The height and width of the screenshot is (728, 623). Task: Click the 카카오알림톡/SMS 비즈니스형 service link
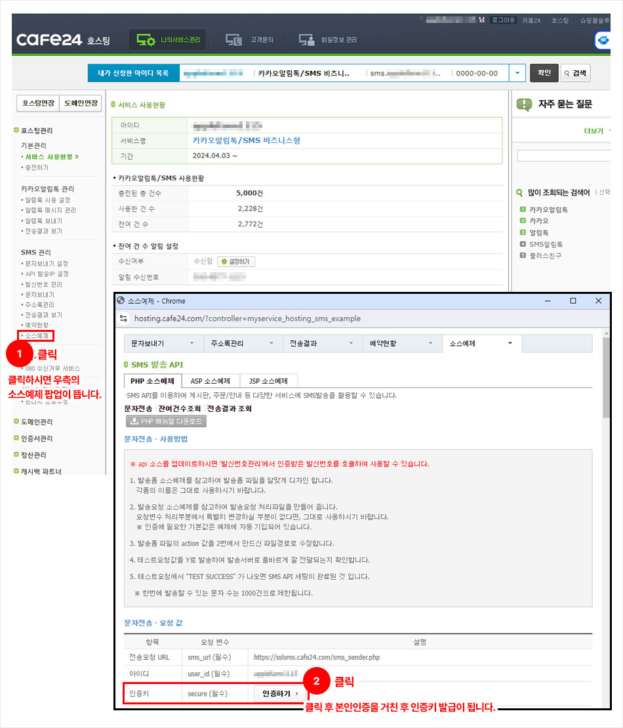[247, 140]
